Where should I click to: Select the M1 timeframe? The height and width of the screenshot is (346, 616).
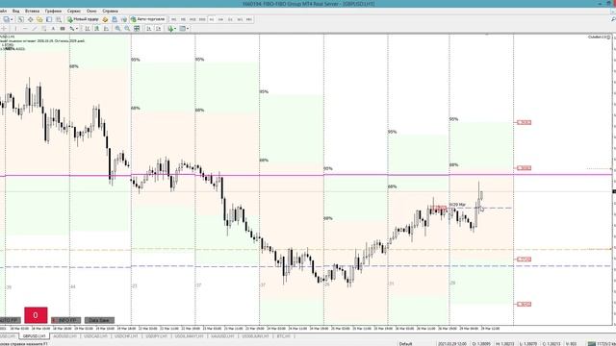[173, 19]
